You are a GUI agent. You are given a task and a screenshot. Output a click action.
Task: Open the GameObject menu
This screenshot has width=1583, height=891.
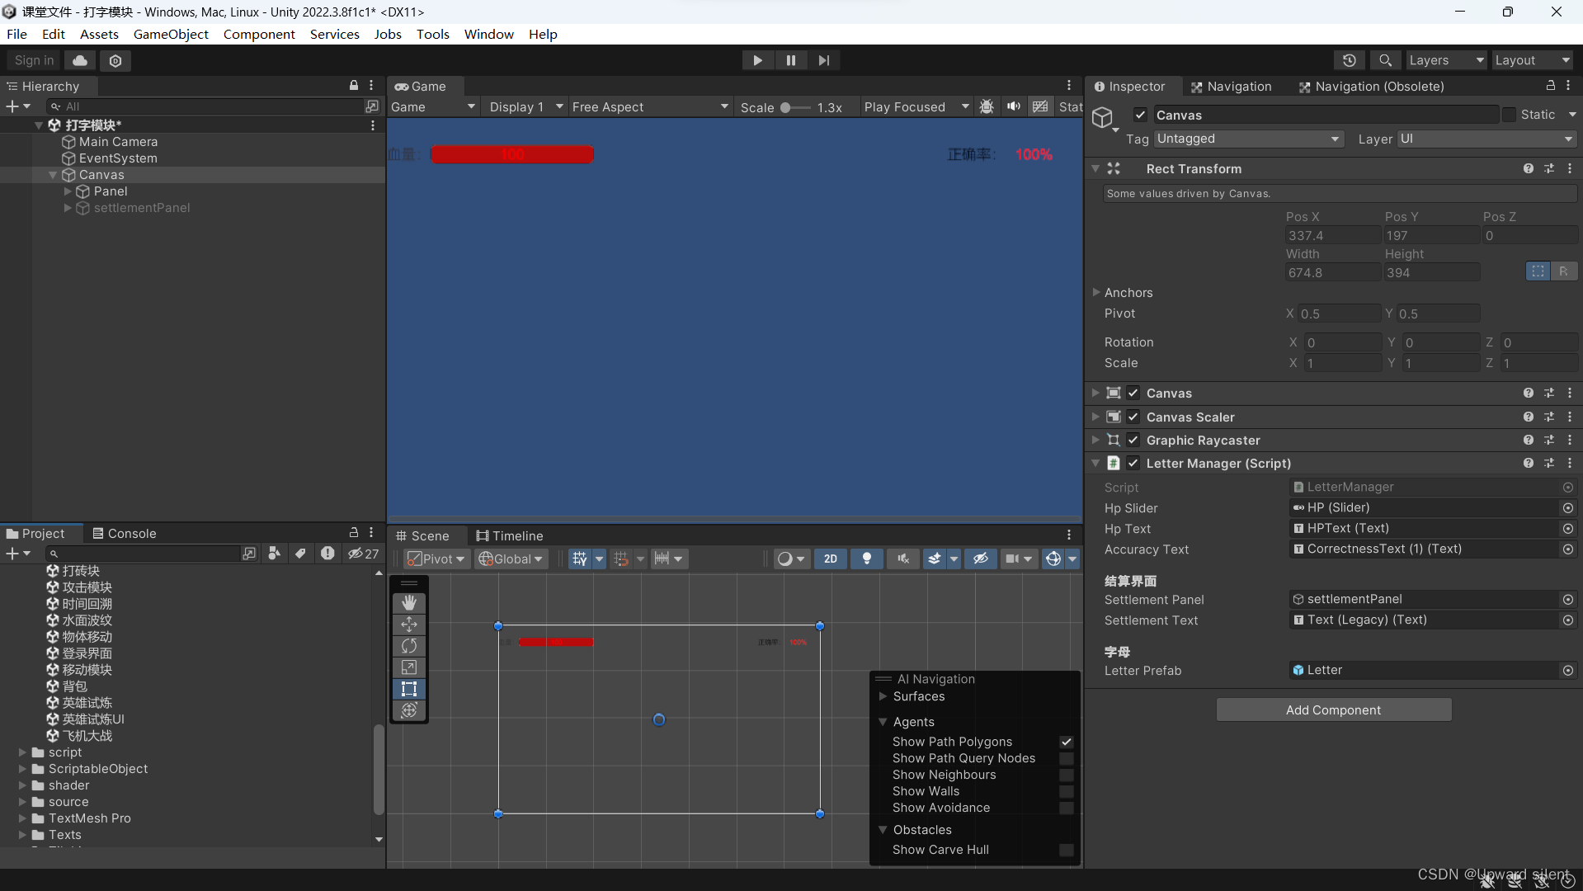171,34
